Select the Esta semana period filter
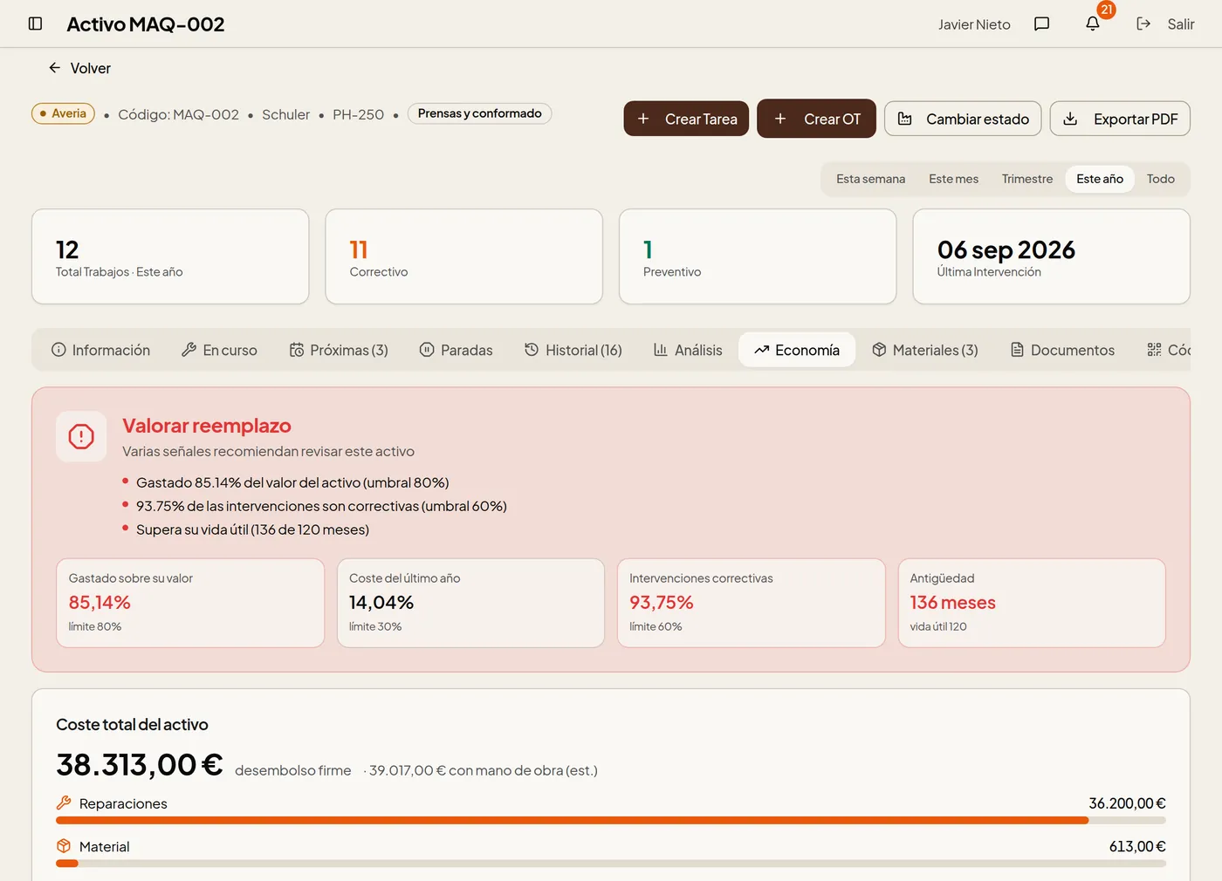 point(870,179)
